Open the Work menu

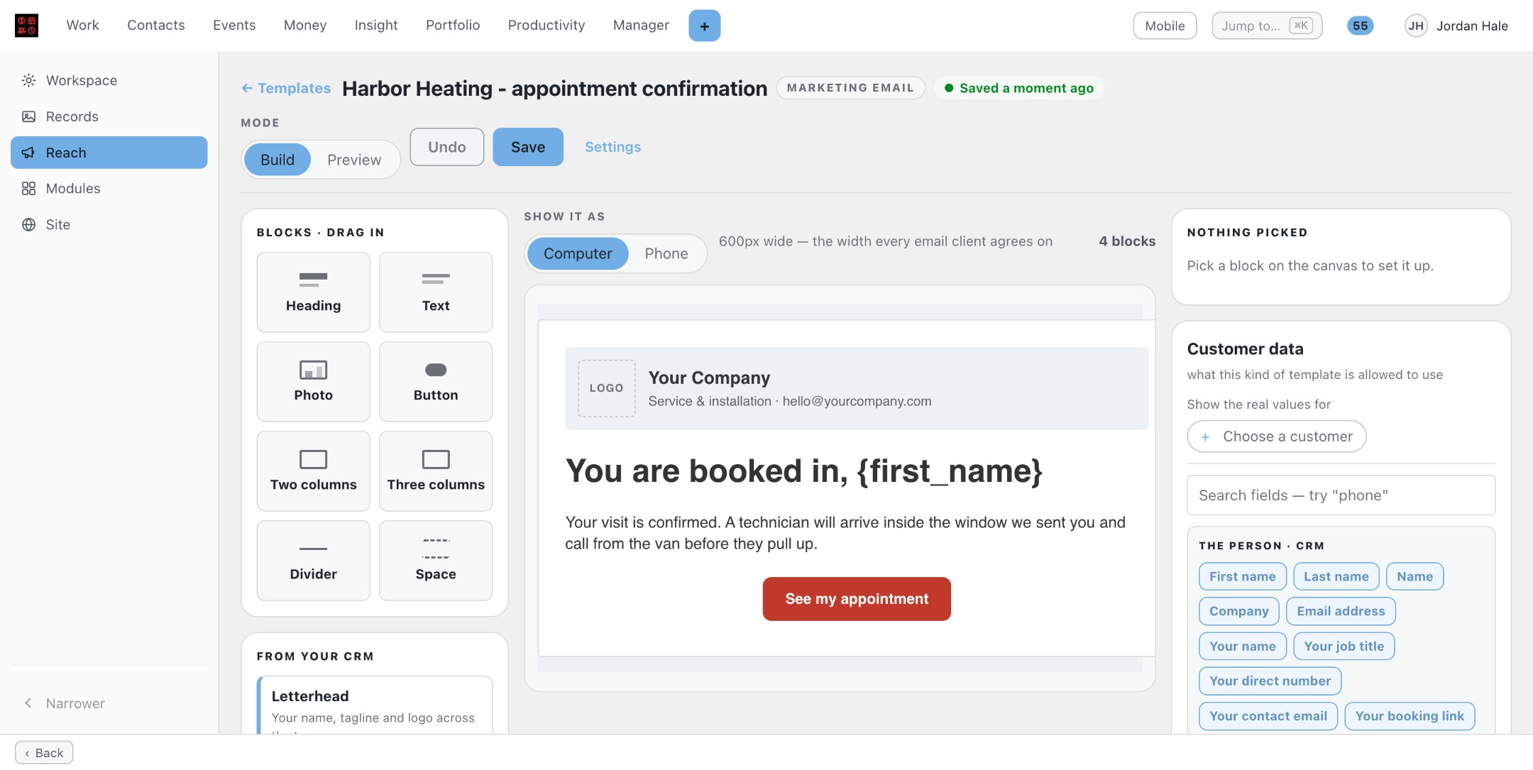(82, 25)
